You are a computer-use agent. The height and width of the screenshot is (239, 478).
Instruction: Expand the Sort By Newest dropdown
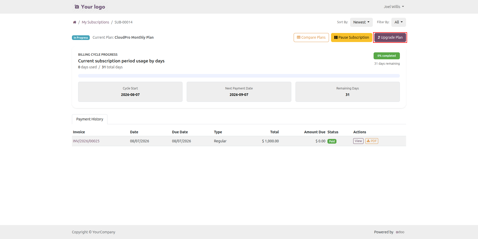pyautogui.click(x=361, y=22)
